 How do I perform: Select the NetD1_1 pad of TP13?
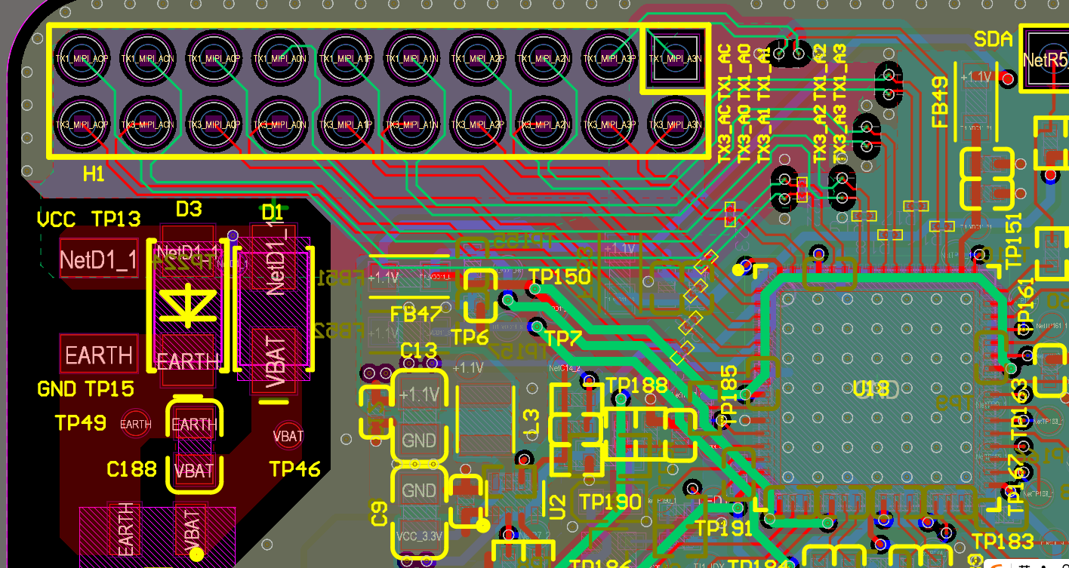click(x=98, y=260)
